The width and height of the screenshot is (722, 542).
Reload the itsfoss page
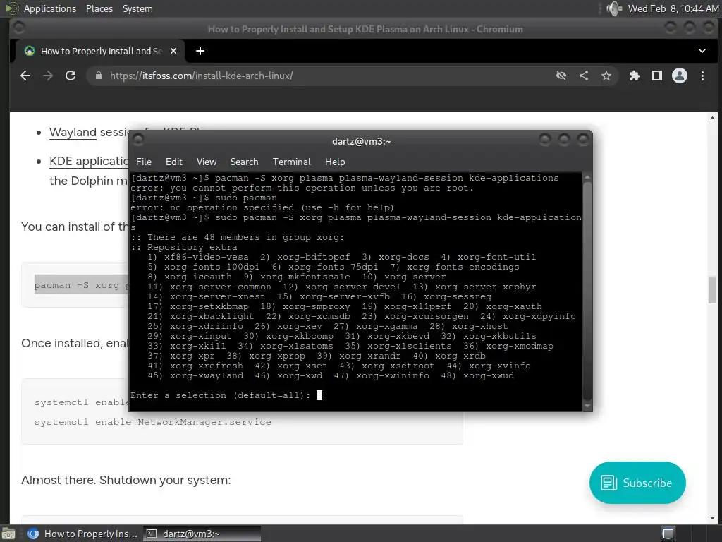[x=71, y=76]
